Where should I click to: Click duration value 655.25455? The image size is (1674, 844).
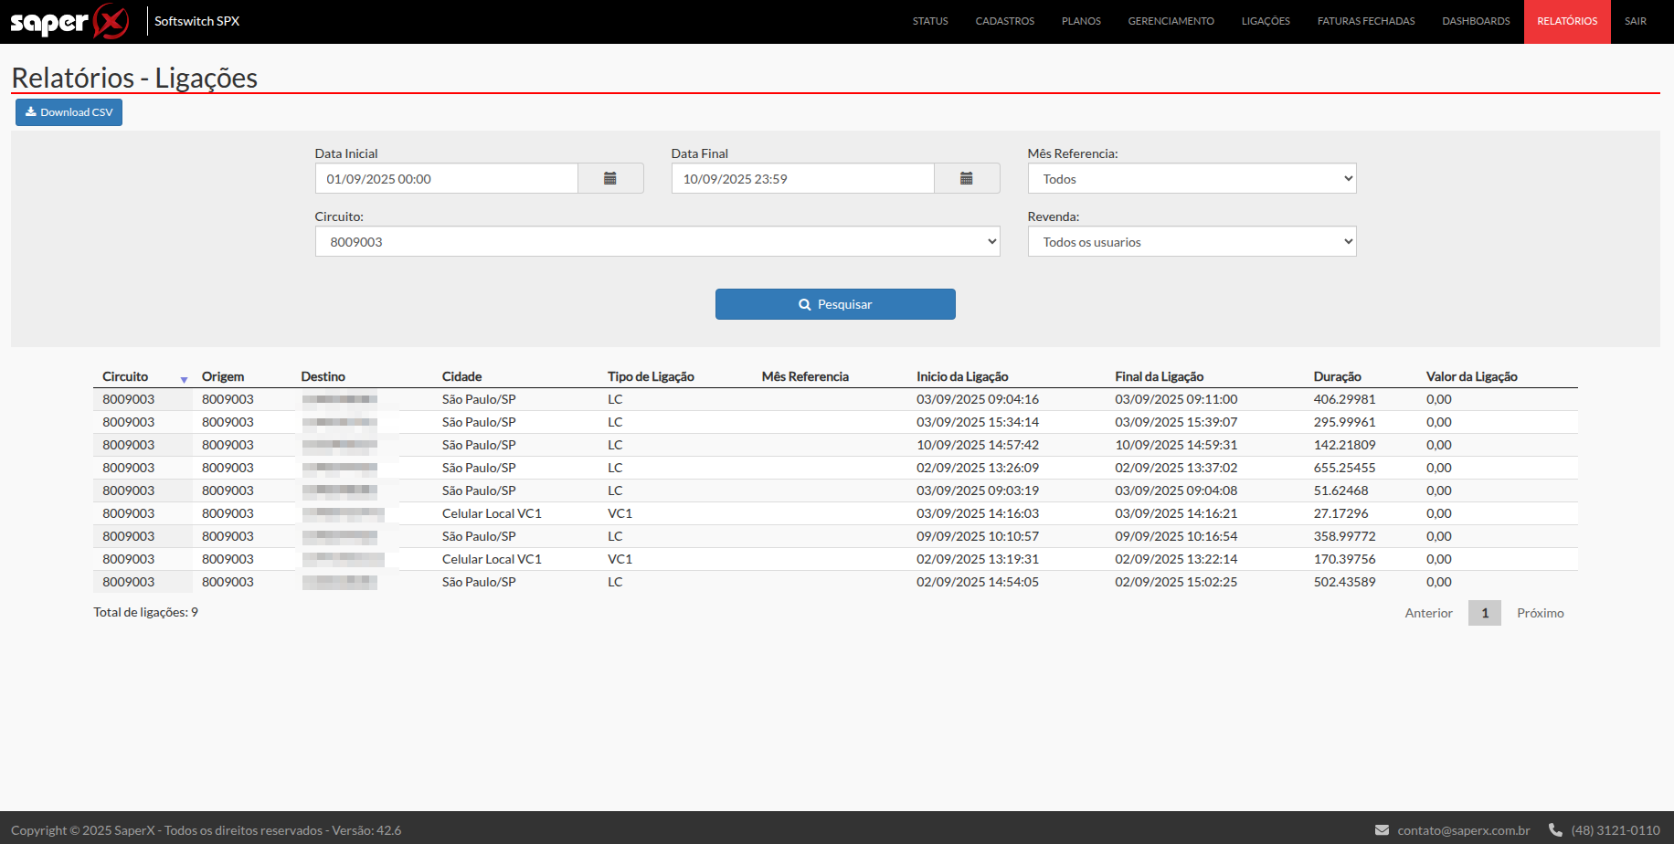[x=1344, y=468]
